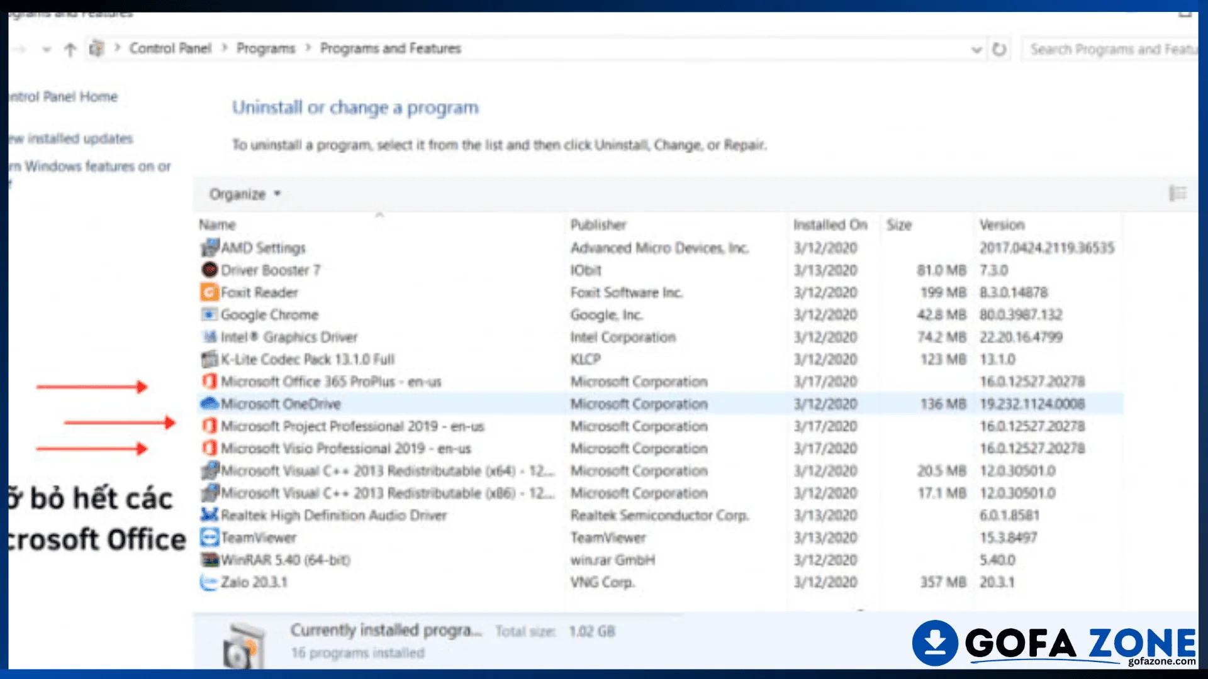This screenshot has width=1208, height=679.
Task: Select K-Lite Codec Pack 13.1.0 Full
Action: [x=308, y=360]
